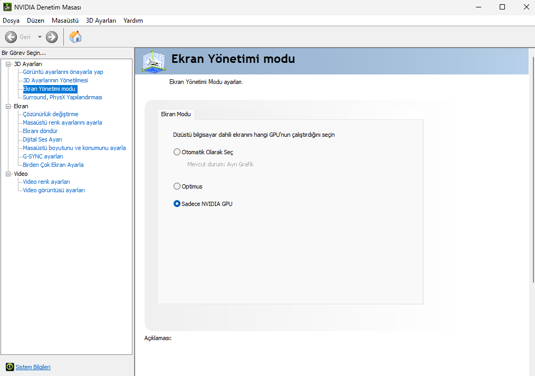
Task: Collapse the 3D Ayarları tree node
Action: tap(8, 64)
